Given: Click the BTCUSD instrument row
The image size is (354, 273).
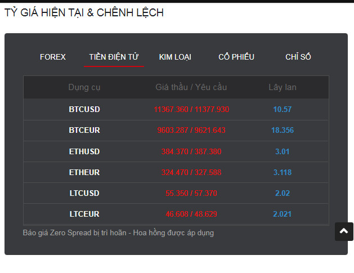Looking at the screenshot, I should (84, 109).
